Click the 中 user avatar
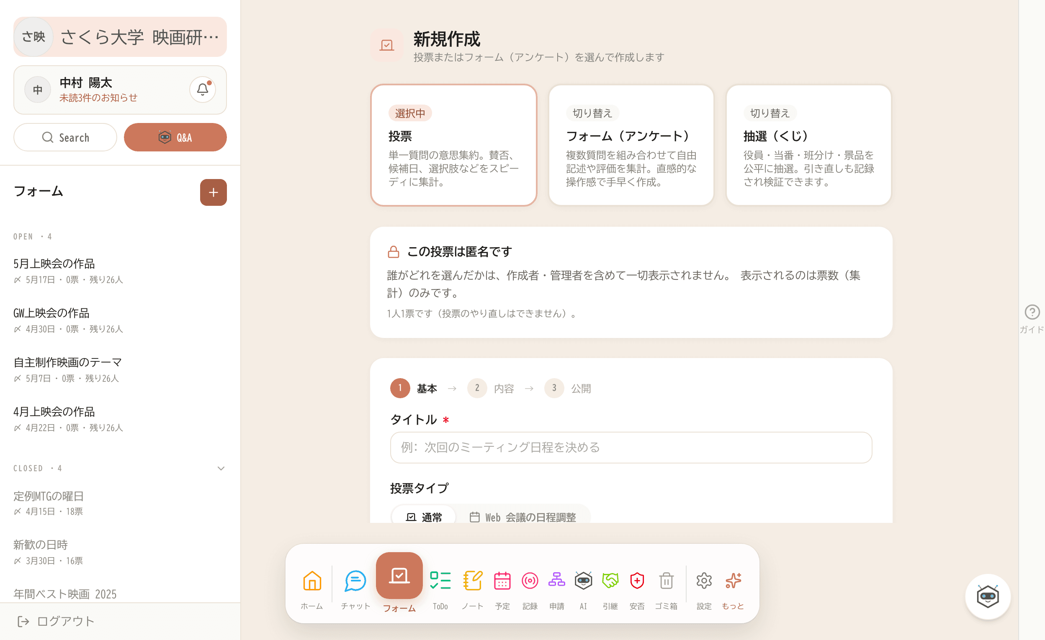Screen dimensions: 1045x640 38,90
